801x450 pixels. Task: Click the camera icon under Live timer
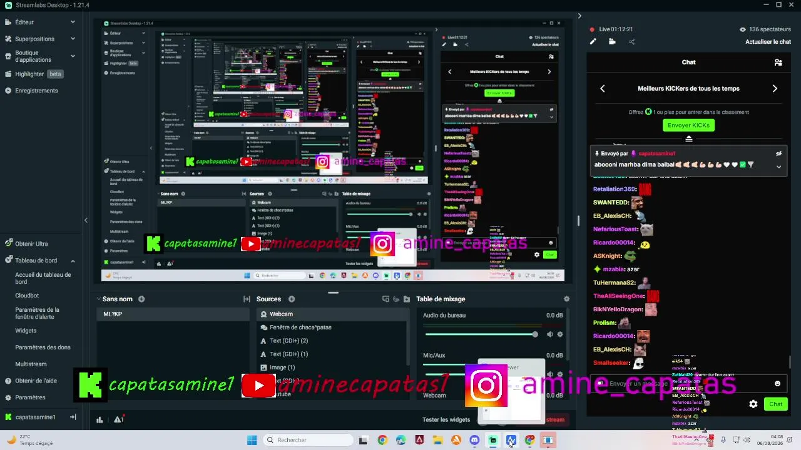coord(612,42)
